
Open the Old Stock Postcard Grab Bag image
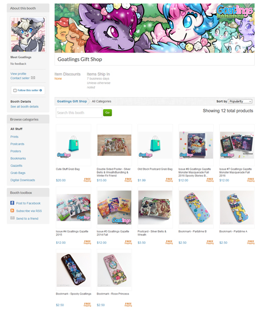pos(155,145)
